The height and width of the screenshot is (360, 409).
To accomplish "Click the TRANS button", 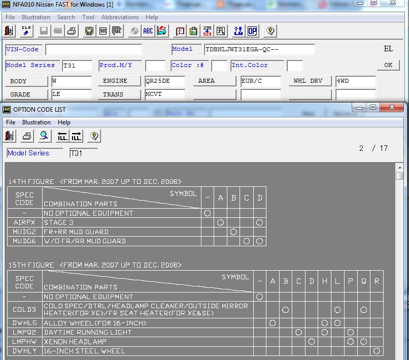I will point(119,94).
